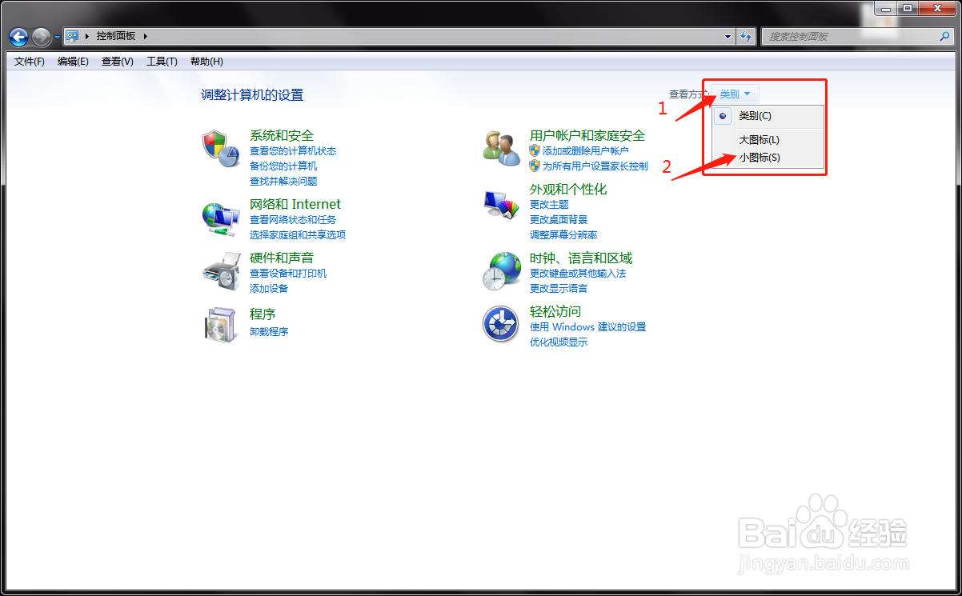Open 卸载程序 link

tap(269, 331)
